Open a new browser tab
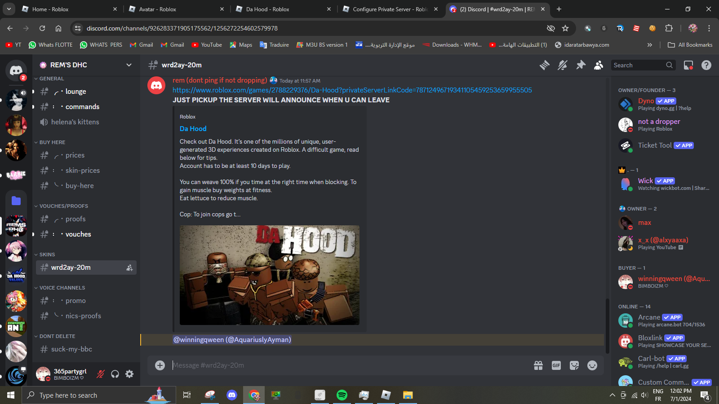The image size is (719, 404). 559,9
